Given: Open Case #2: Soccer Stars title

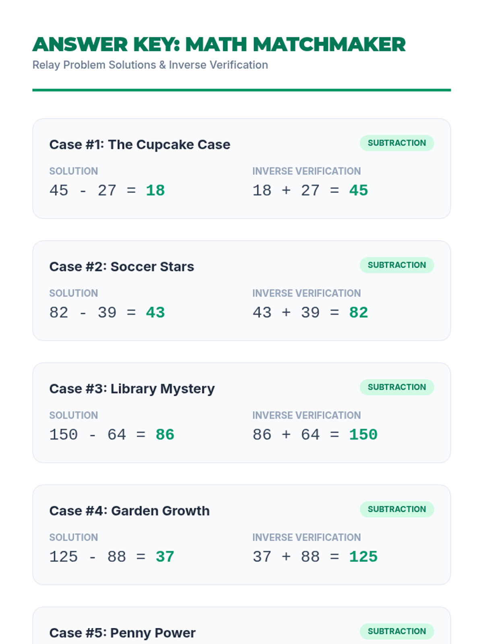Looking at the screenshot, I should tap(122, 266).
